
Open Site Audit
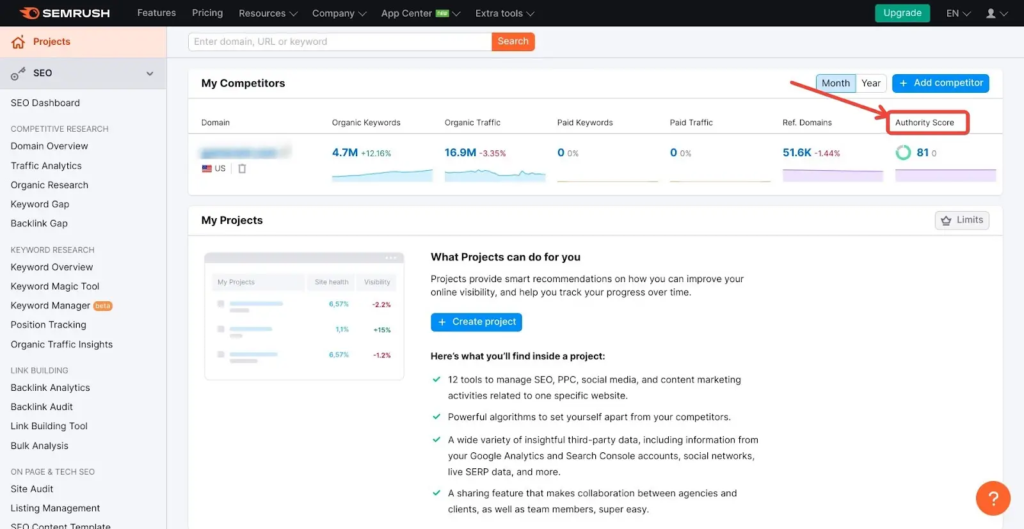(x=32, y=489)
